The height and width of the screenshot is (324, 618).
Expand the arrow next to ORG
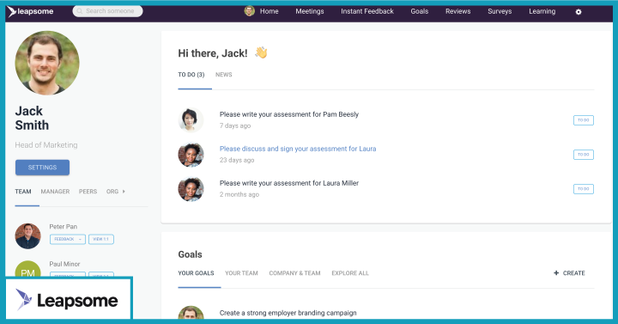click(124, 192)
